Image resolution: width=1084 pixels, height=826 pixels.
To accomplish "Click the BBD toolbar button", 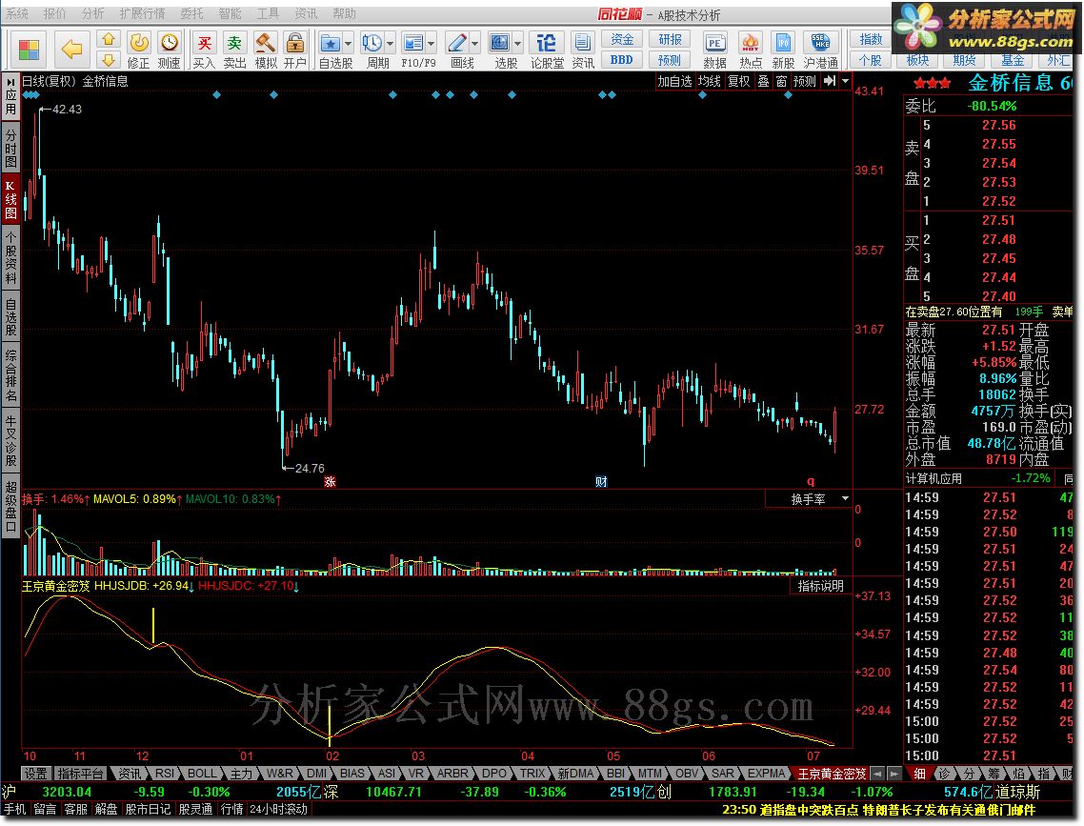I will pyautogui.click(x=621, y=60).
